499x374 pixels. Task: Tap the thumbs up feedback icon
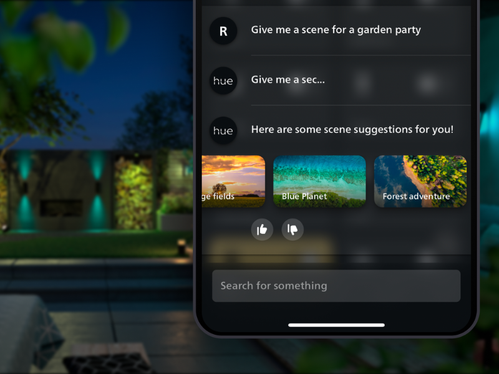(x=262, y=229)
